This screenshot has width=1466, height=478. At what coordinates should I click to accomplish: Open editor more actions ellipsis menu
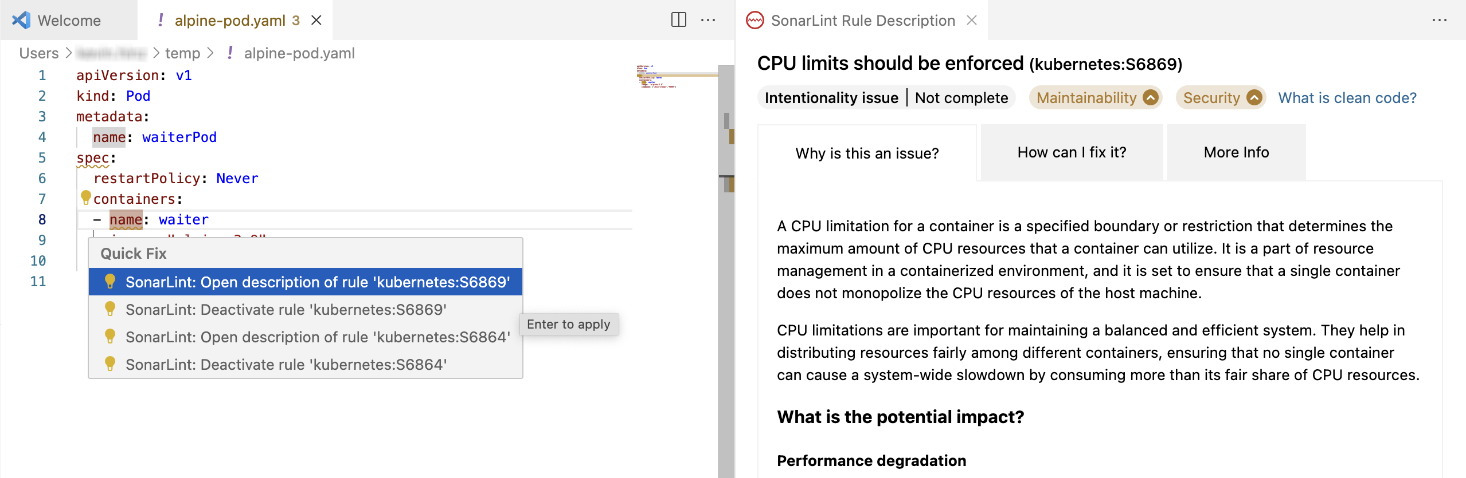tap(708, 20)
